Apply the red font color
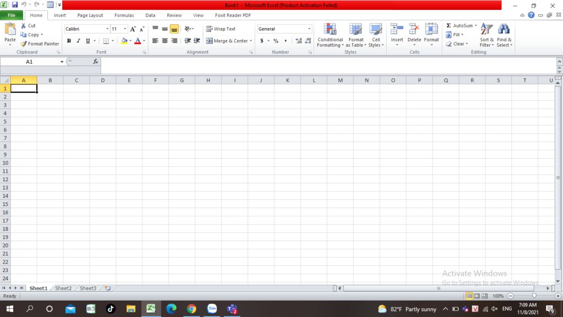Screen dimensions: 563x317 click(x=137, y=41)
